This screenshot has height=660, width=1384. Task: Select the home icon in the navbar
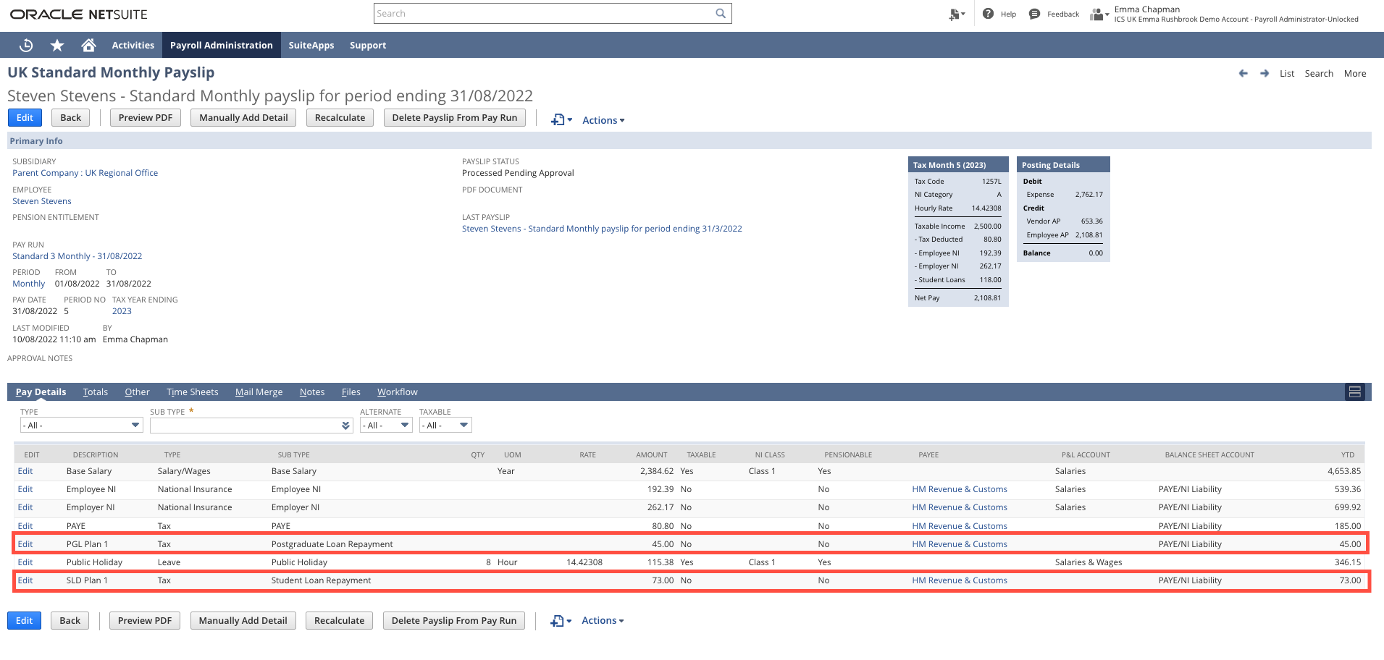pos(88,45)
